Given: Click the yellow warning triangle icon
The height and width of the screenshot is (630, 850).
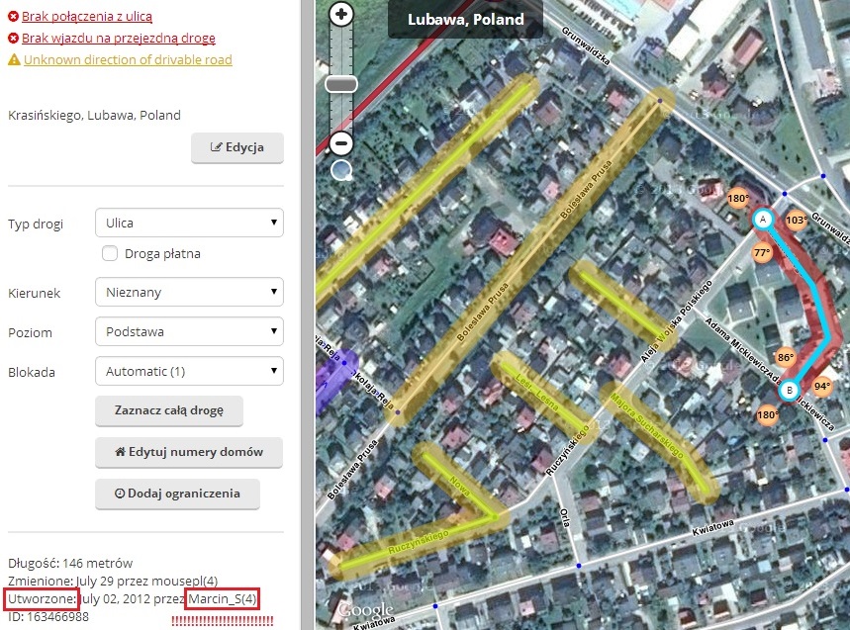Looking at the screenshot, I should point(14,59).
